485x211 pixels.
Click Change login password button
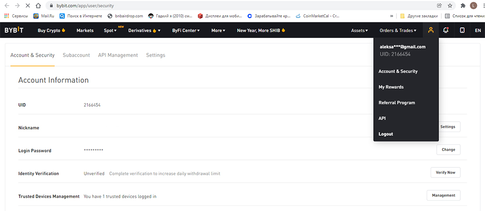coord(448,149)
